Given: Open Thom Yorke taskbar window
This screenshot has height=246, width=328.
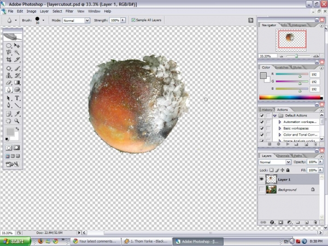Looking at the screenshot, I should click(147, 242).
